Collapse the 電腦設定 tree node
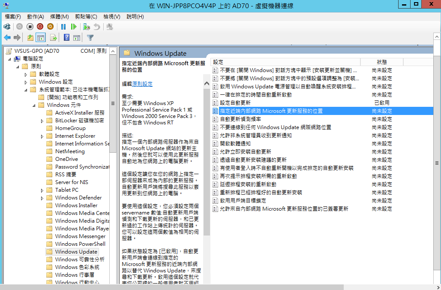 coord(9,59)
